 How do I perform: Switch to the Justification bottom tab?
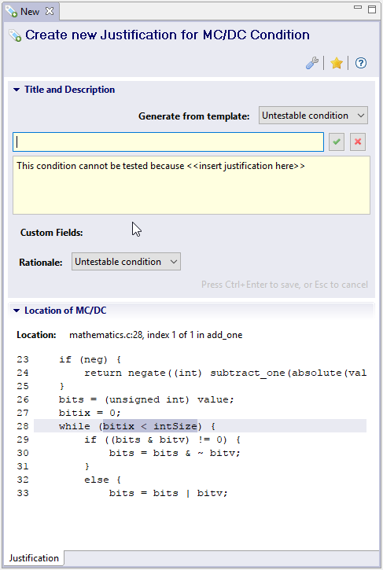click(34, 558)
